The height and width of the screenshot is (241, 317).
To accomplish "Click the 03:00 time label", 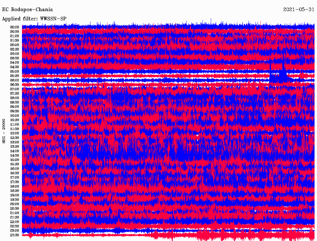I will click(15, 54).
